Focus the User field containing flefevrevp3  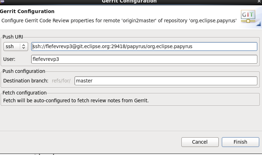click(144, 59)
